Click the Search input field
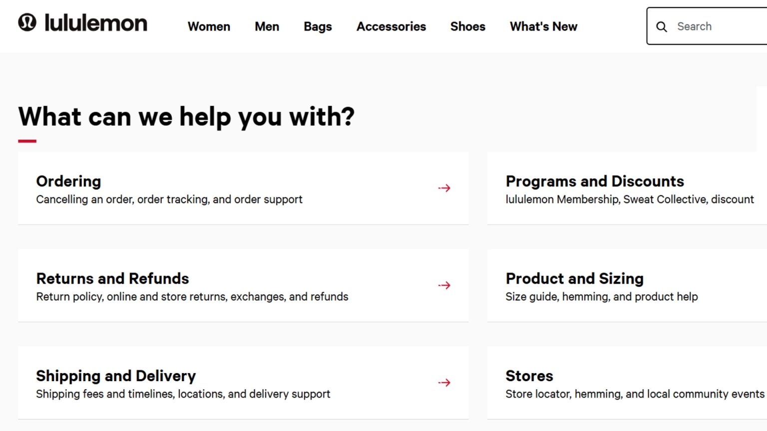Screen dimensions: 767x431 tap(709, 26)
